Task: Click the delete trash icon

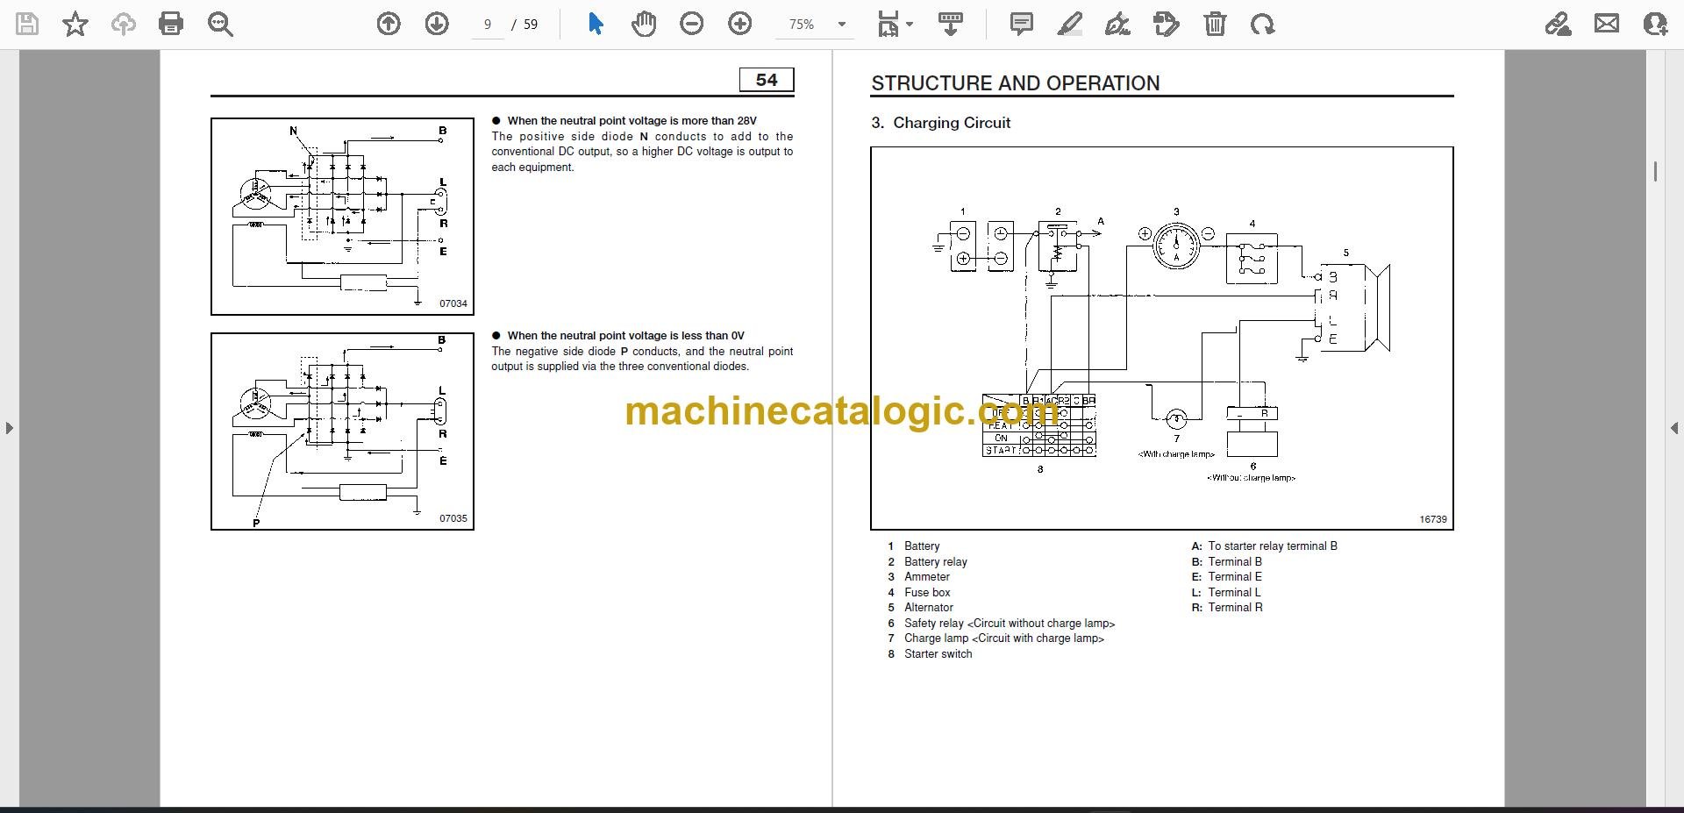Action: pos(1215,24)
